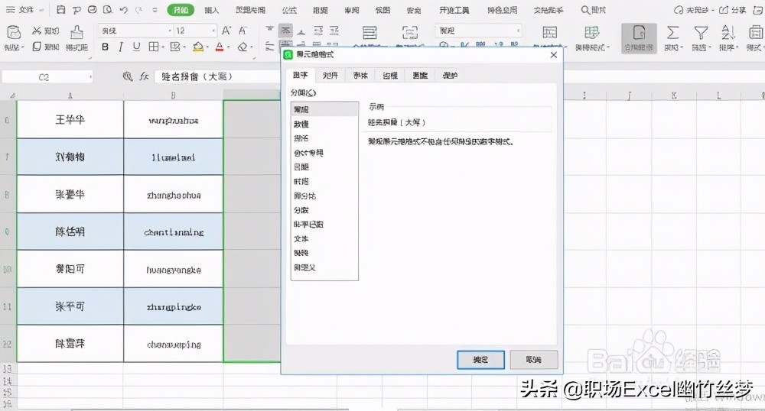Expand the Paste options arrow
This screenshot has height=411, width=765.
pyautogui.click(x=22, y=47)
